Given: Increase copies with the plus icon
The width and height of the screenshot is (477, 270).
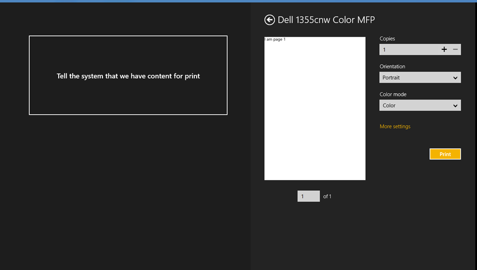Looking at the screenshot, I should (444, 49).
